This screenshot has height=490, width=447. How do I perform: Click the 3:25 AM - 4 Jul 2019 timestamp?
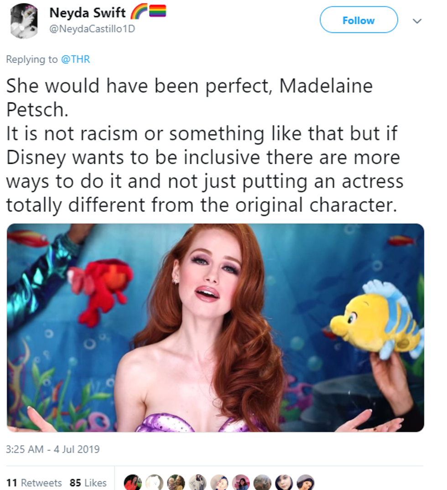click(53, 449)
